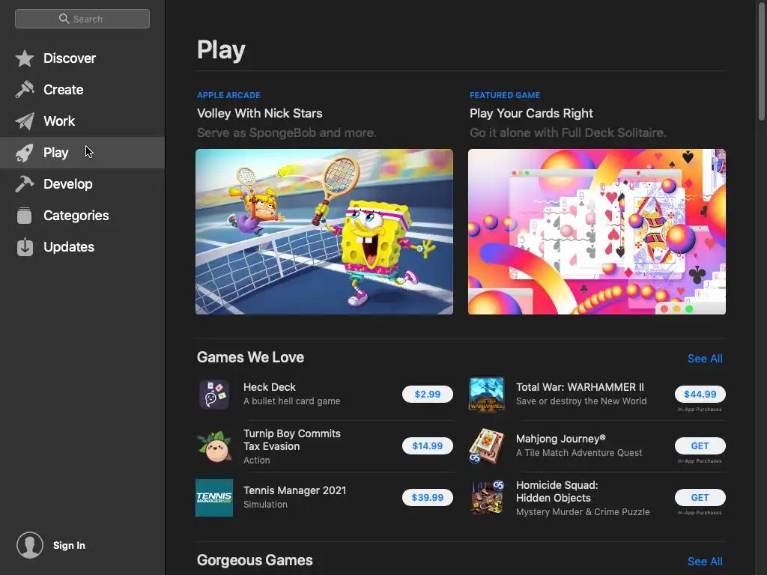Screen dimensions: 767x575
Task: Open the Mahjong Journey app icon
Action: click(x=487, y=446)
